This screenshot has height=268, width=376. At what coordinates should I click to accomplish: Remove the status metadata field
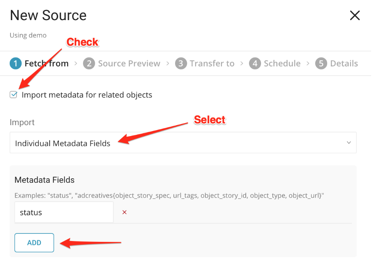(x=124, y=212)
